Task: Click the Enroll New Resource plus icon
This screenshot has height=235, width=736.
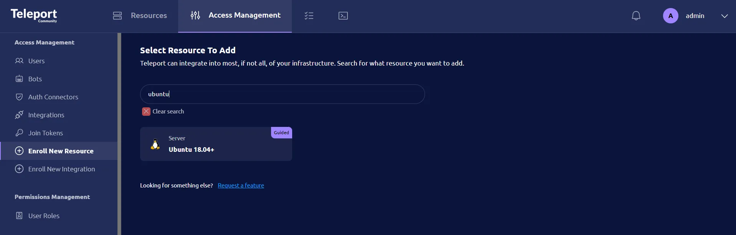Action: click(x=19, y=151)
